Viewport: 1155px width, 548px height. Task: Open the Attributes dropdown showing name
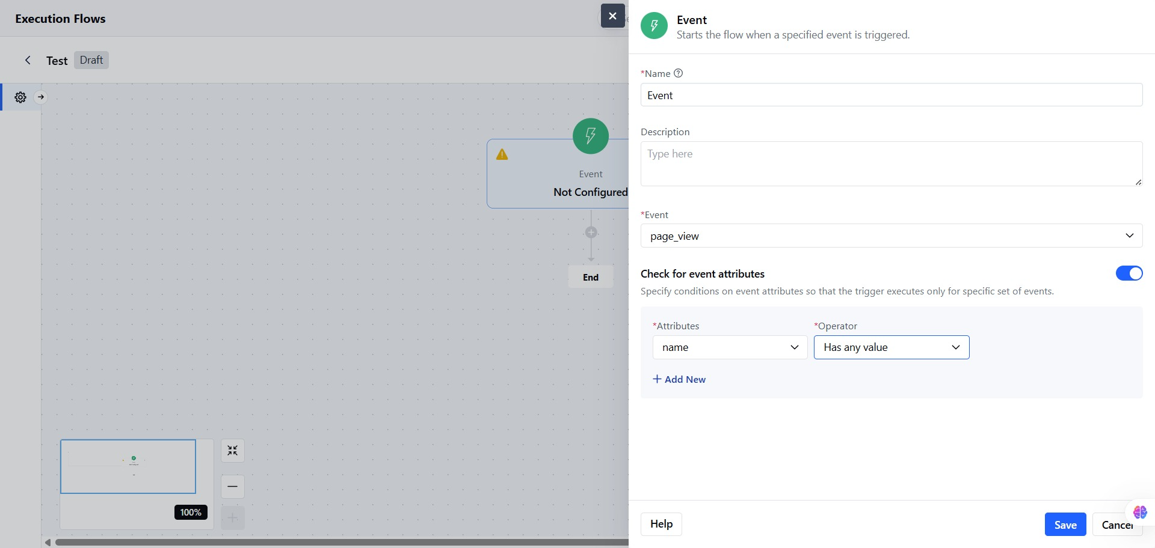730,347
